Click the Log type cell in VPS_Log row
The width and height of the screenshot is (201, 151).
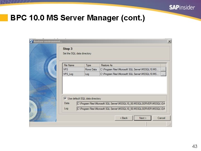click(92, 74)
